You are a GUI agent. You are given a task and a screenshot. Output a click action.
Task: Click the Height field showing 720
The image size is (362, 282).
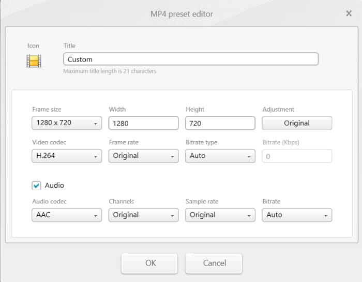click(x=220, y=123)
